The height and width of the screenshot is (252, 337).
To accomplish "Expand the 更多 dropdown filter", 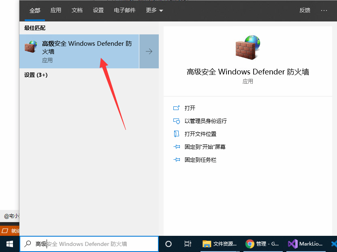I will (154, 11).
